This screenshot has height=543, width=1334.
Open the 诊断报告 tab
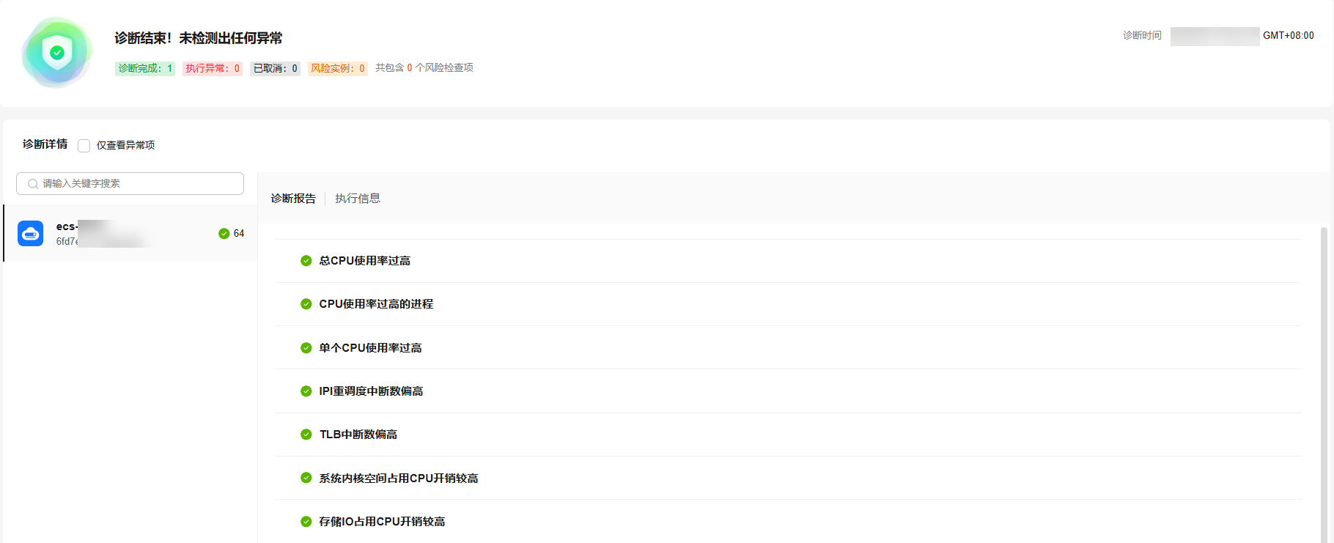click(x=293, y=199)
